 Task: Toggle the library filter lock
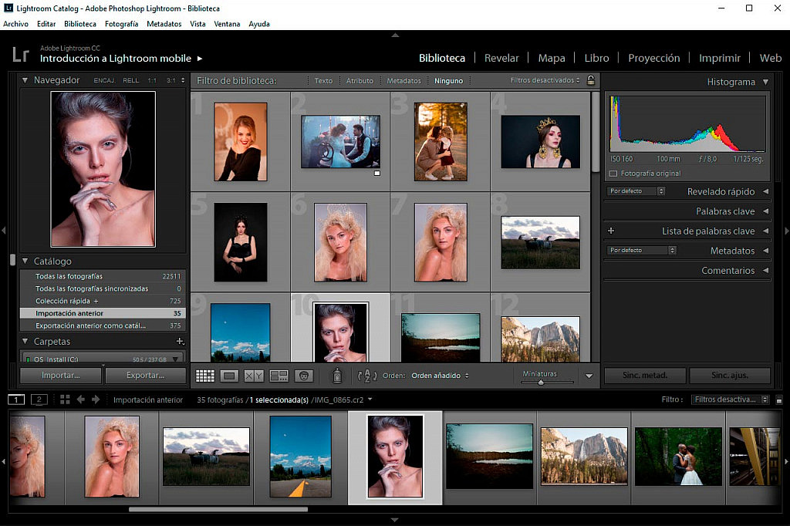591,80
